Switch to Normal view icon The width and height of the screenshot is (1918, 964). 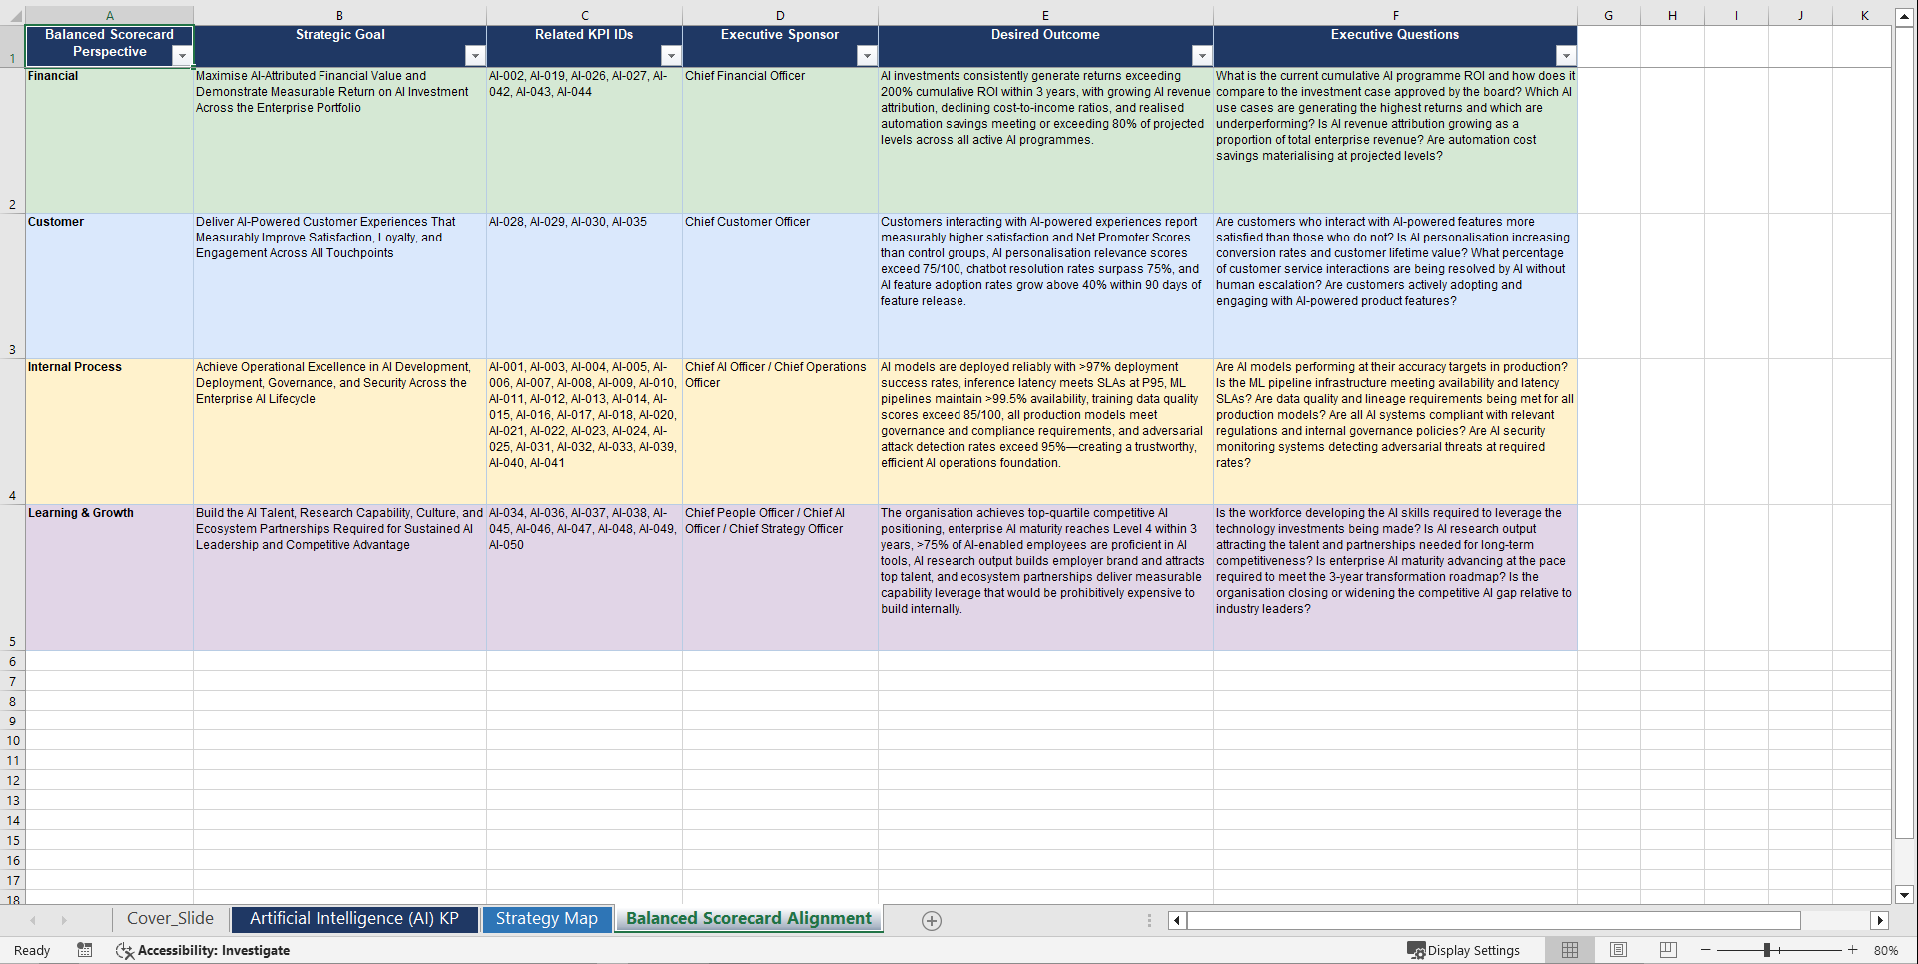tap(1570, 950)
